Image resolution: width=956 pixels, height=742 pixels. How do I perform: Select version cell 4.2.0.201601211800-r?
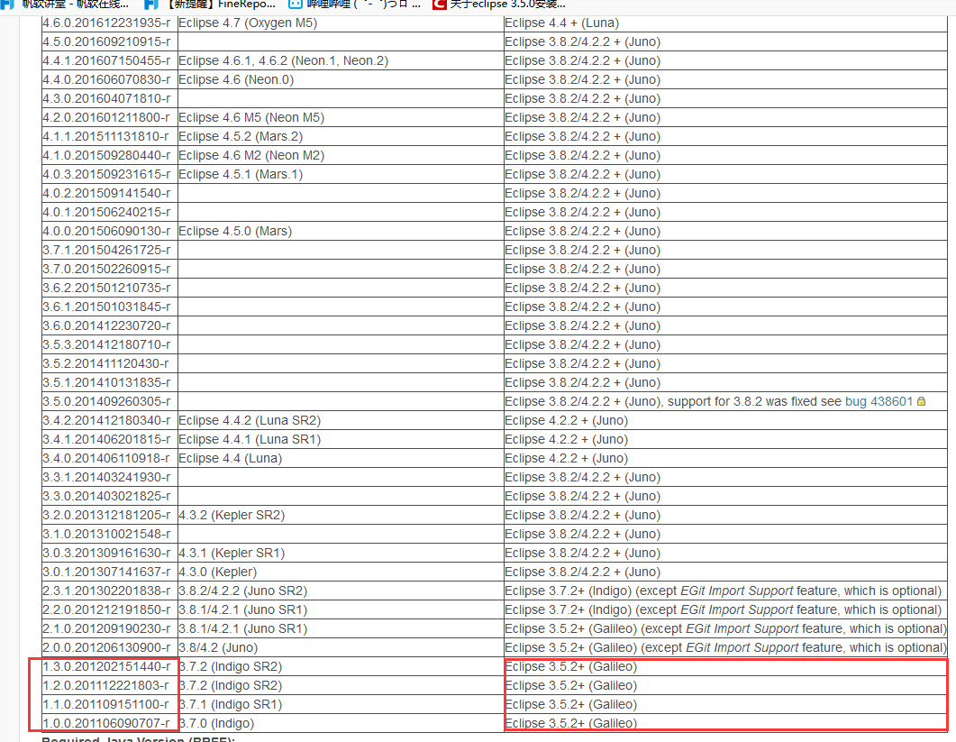[110, 117]
